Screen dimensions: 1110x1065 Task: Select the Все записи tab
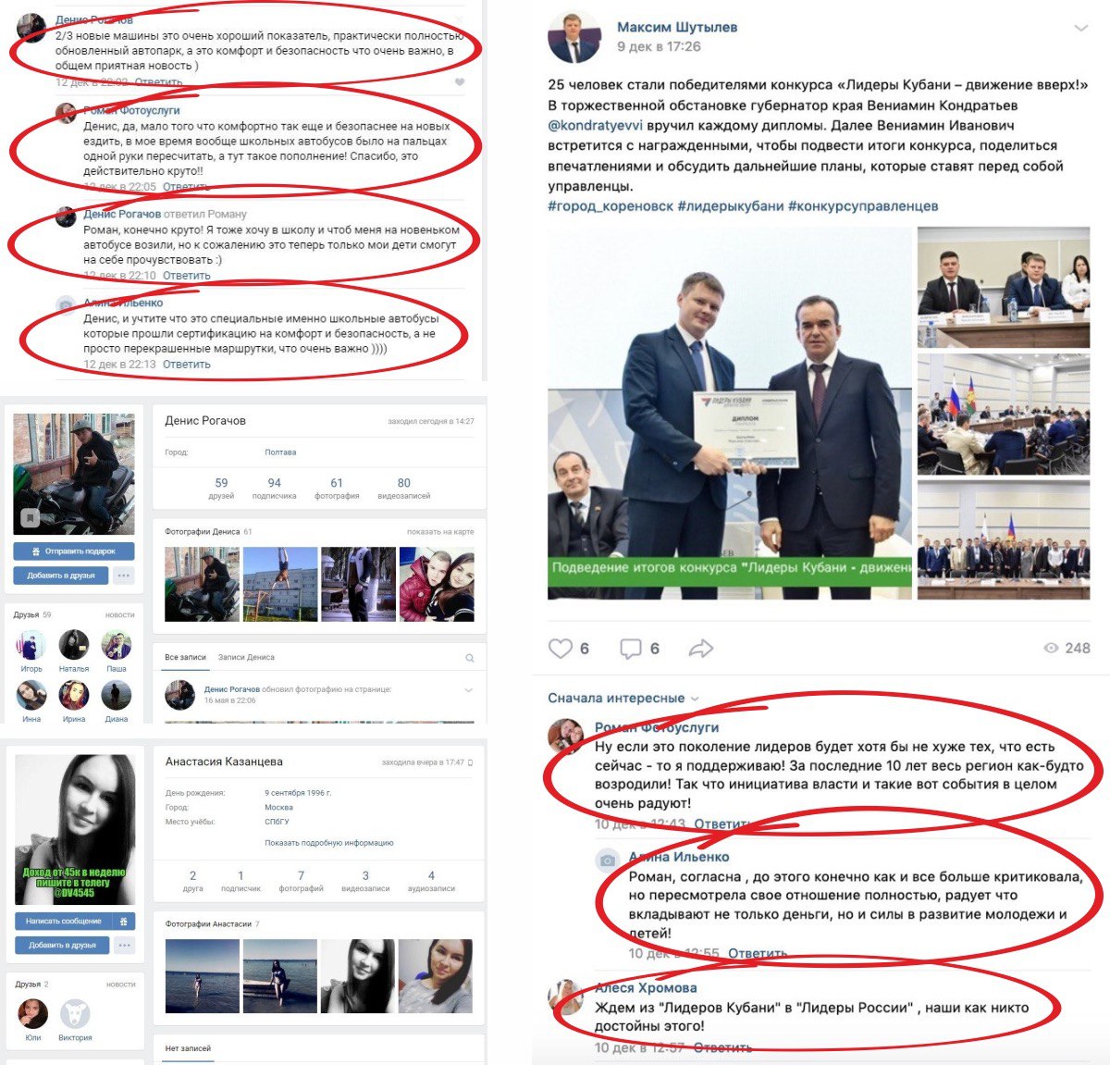[185, 657]
